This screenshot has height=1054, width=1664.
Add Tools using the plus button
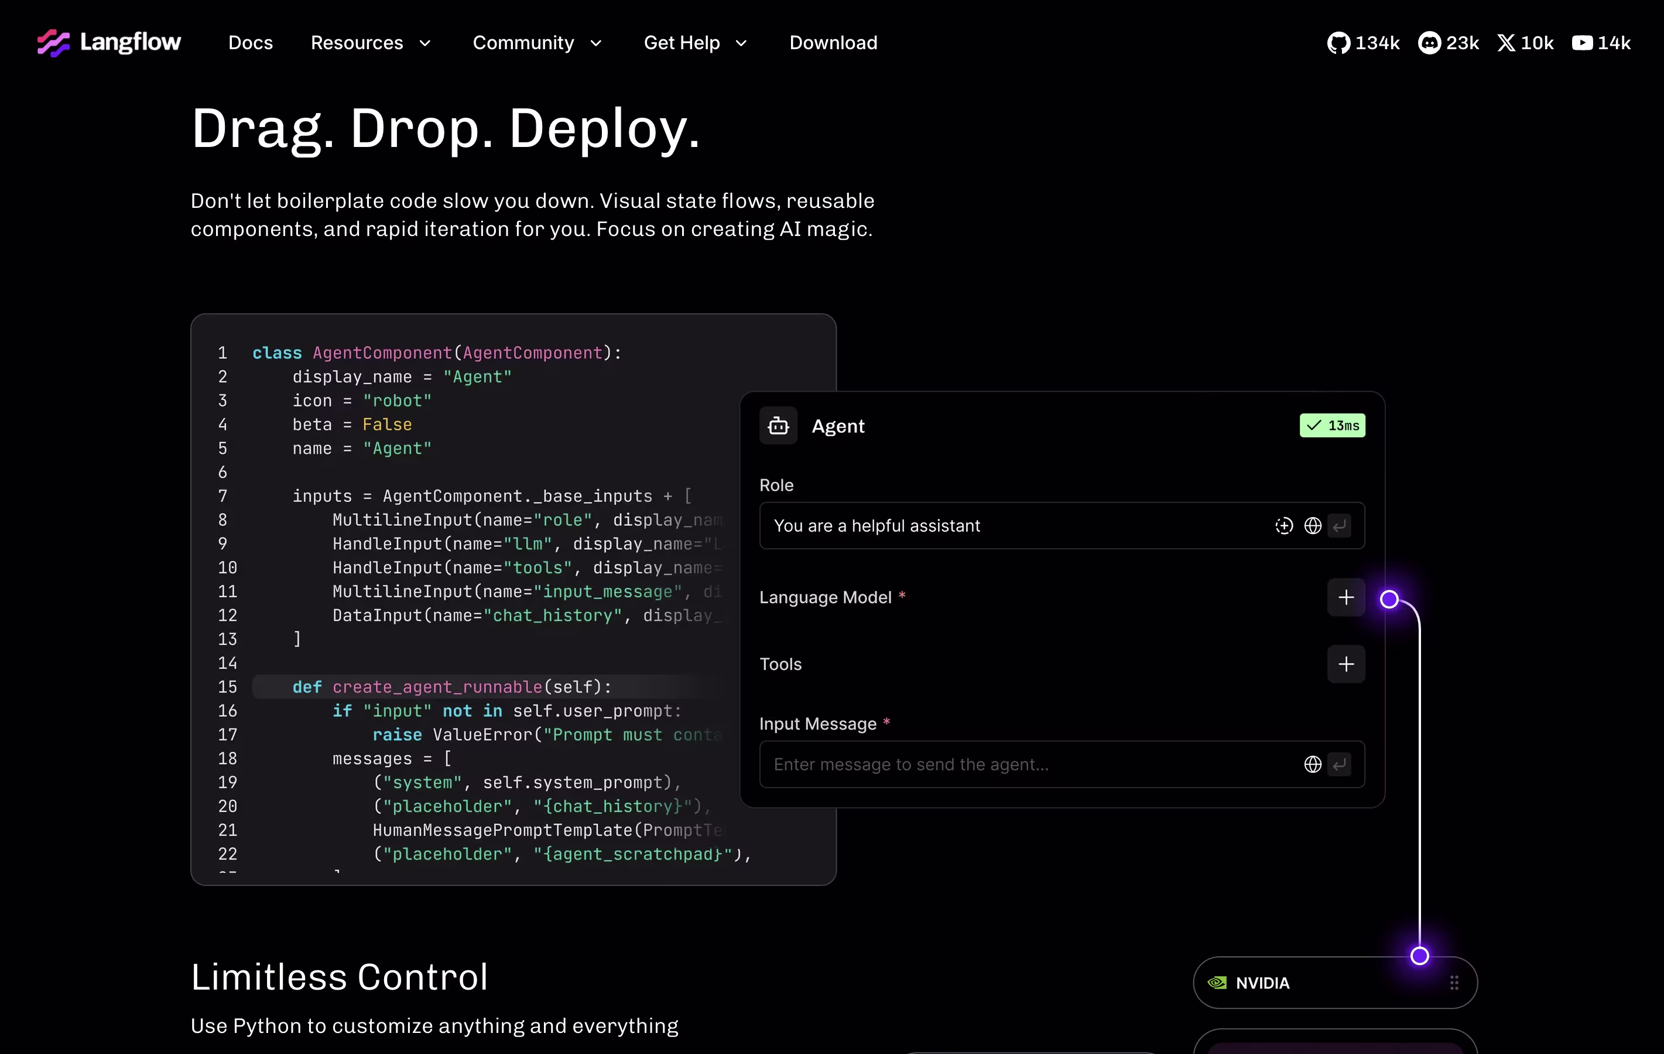[1345, 664]
